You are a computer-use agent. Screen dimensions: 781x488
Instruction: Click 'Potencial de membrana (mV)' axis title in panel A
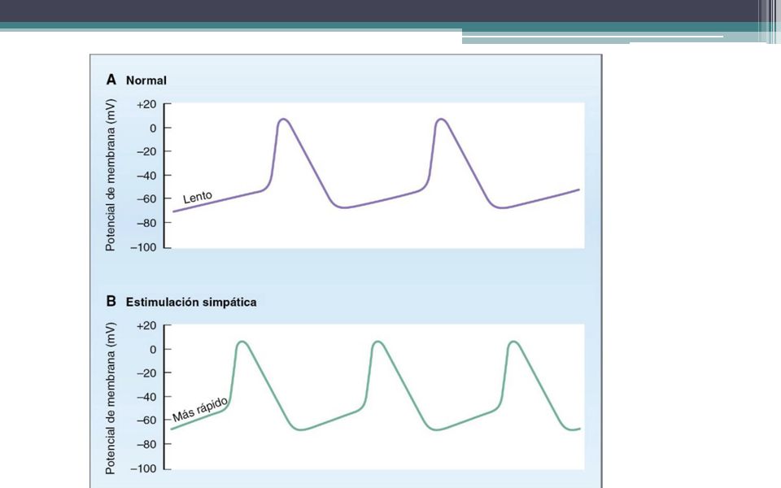pyautogui.click(x=110, y=175)
